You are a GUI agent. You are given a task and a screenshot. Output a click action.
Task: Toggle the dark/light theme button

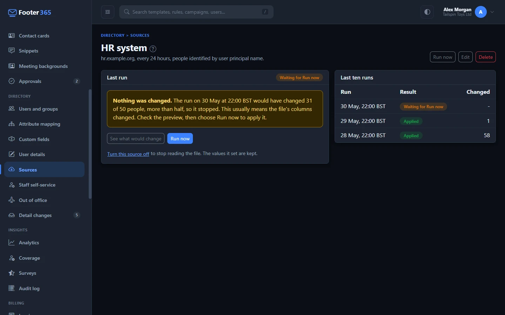[427, 12]
